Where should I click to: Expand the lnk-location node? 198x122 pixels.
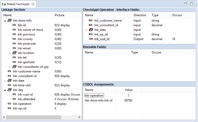(x=10, y=53)
